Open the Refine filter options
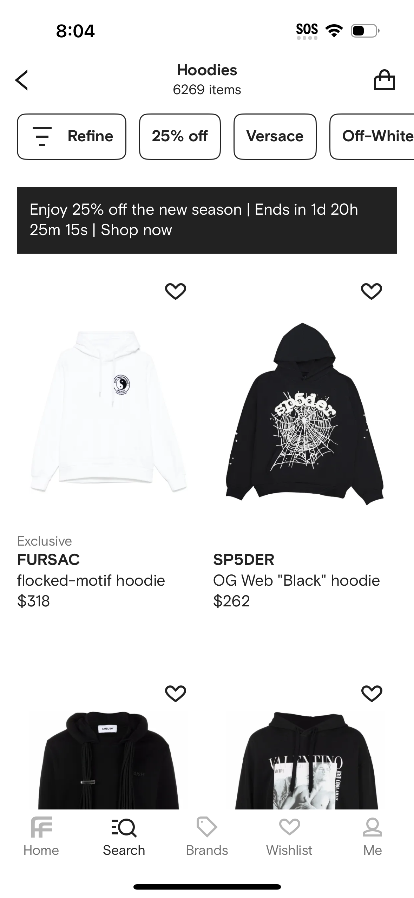414x898 pixels. [x=72, y=136]
